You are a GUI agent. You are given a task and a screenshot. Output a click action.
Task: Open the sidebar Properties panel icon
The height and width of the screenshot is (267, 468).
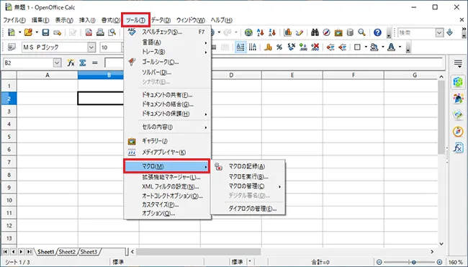pyautogui.click(x=458, y=82)
